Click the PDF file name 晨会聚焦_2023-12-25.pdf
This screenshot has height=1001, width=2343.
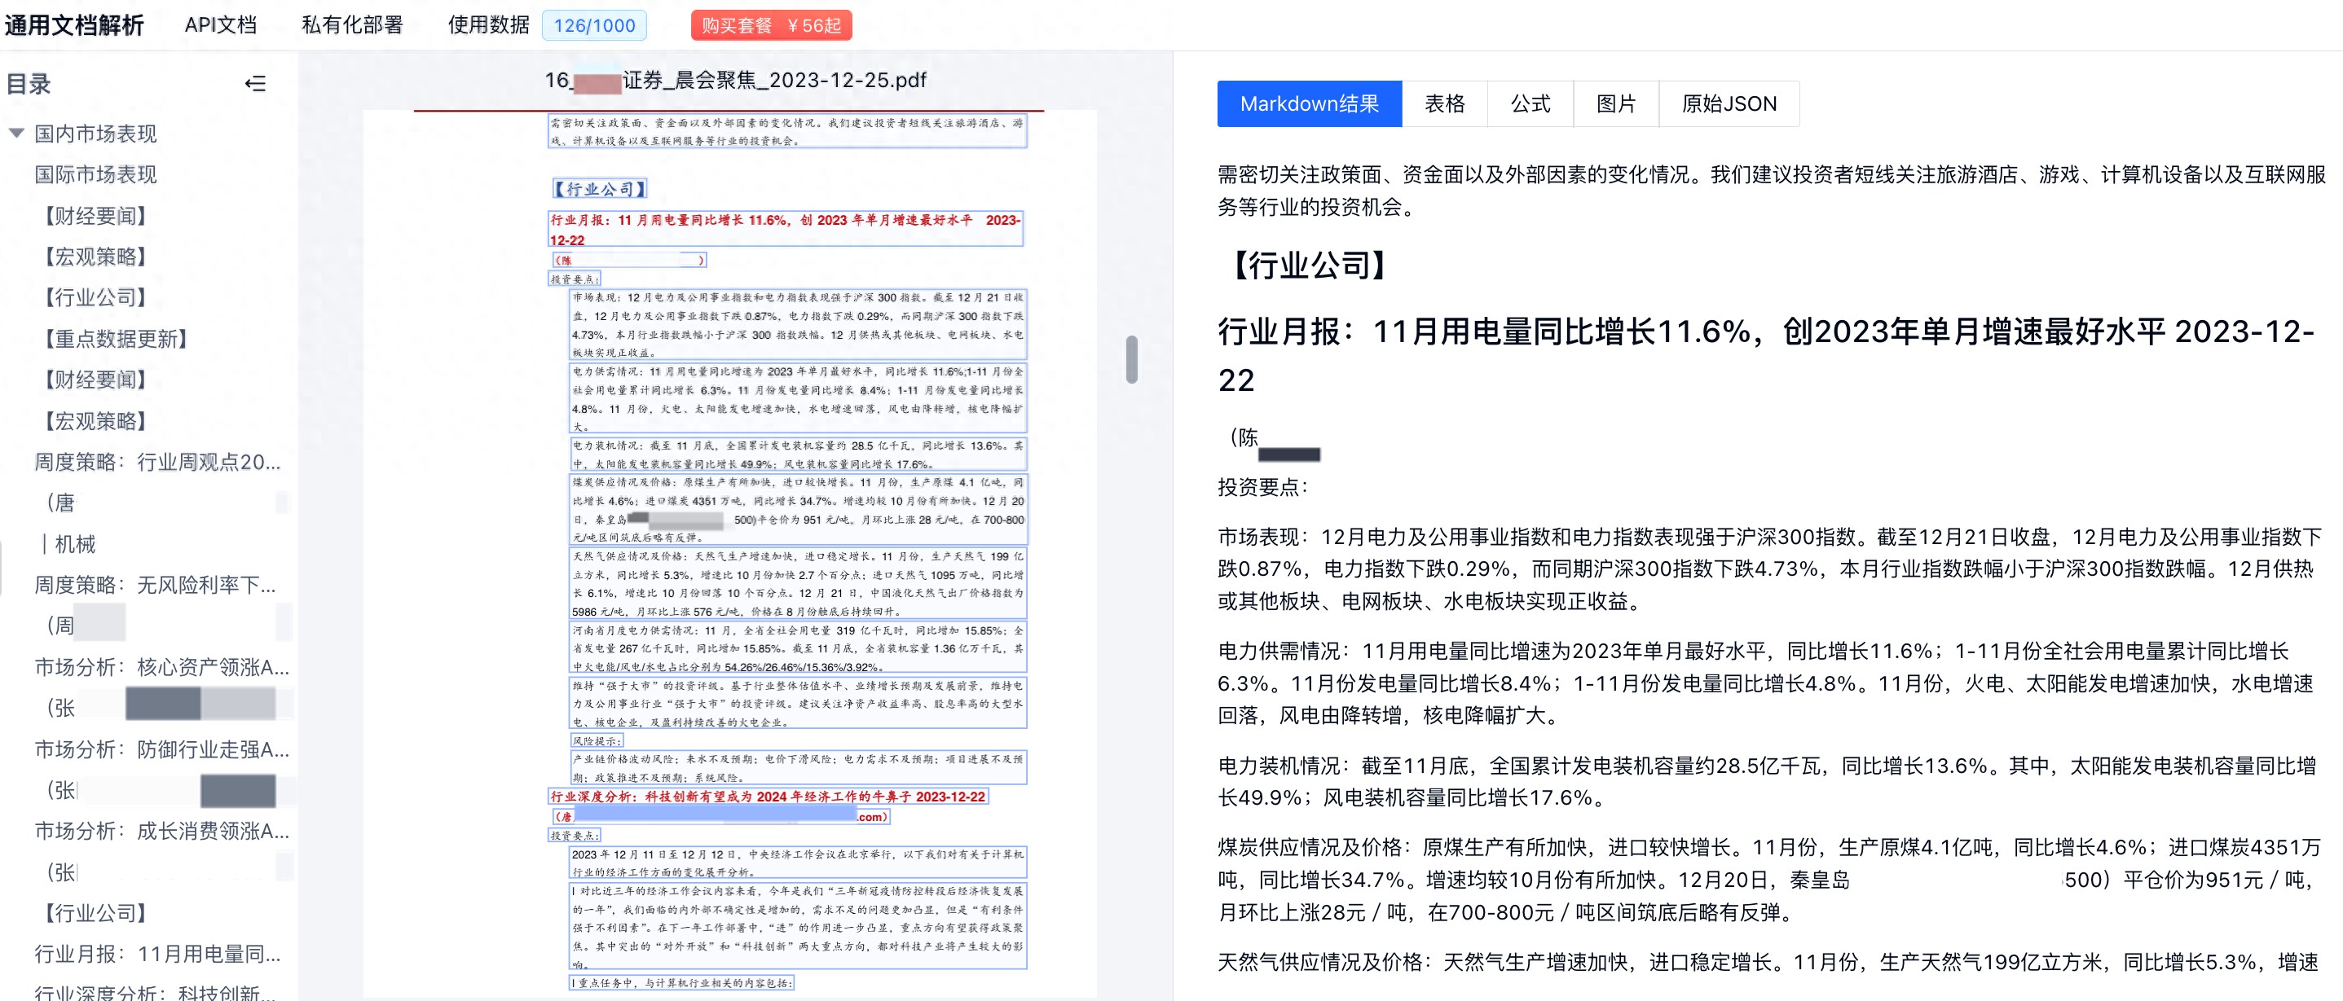click(x=735, y=80)
